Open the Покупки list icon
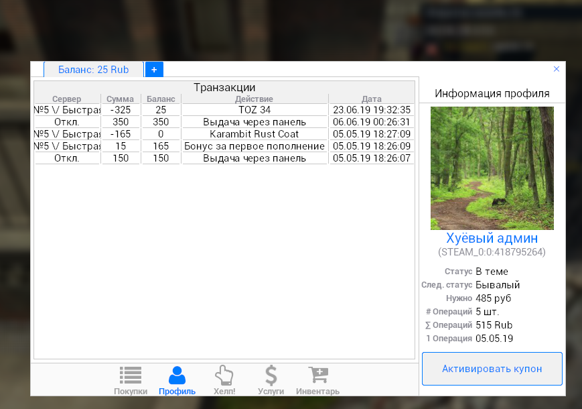This screenshot has height=409, width=582. tap(130, 376)
